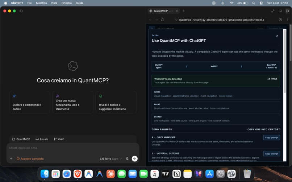Screen dimensions: 292x182
Task: Open Notion from the dock
Action: click(x=176, y=174)
